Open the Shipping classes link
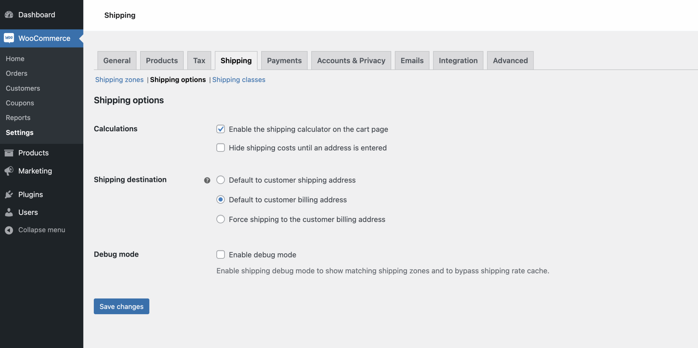The height and width of the screenshot is (348, 698). [239, 80]
